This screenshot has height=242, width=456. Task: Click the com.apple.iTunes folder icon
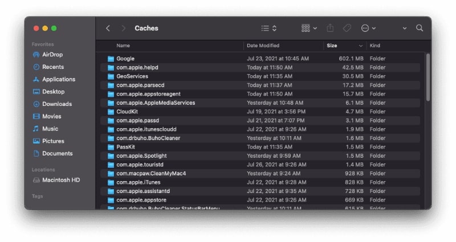click(111, 182)
